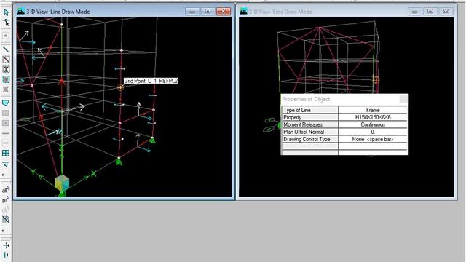Pick the Draw Point Objects tool
This screenshot has height=262, width=466.
click(6, 36)
